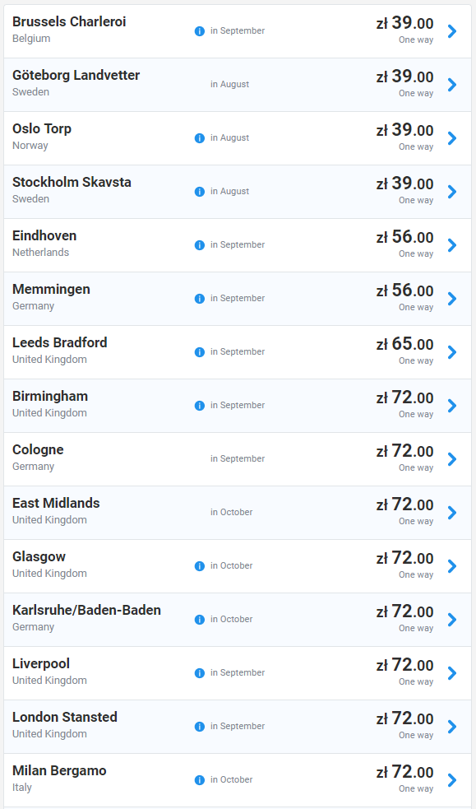The width and height of the screenshot is (476, 809).
Task: Click the Milan Bergamo info icon
Action: (x=200, y=779)
